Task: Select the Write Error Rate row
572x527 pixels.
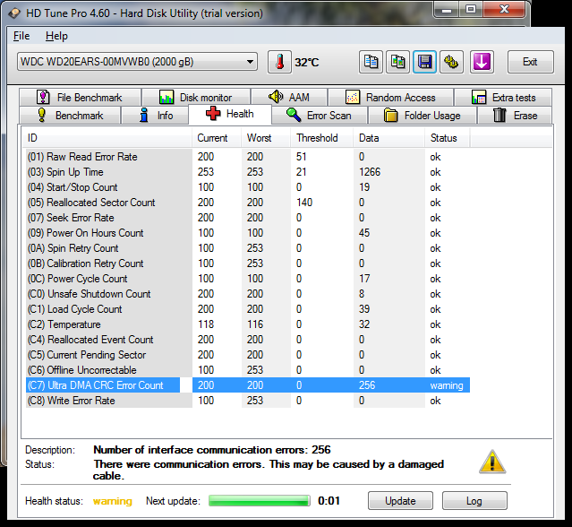Action: coord(248,401)
